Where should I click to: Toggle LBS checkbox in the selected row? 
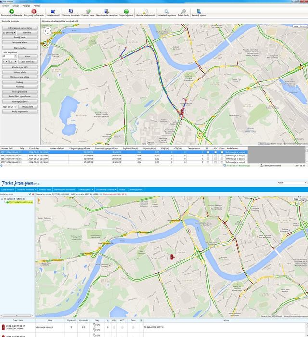(208, 152)
